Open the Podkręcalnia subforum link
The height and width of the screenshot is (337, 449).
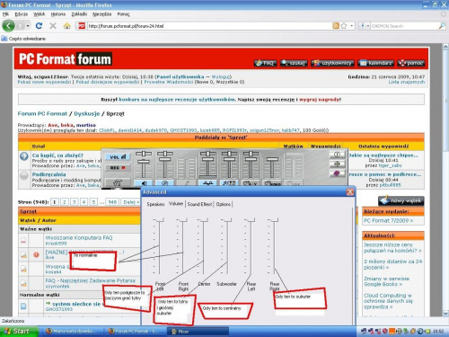pos(48,174)
